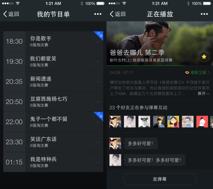Viewport: 213px width, 189px height.
Task: Expand the 20:50 豆腐西施杨七巧 chevron
Action: [x=98, y=102]
